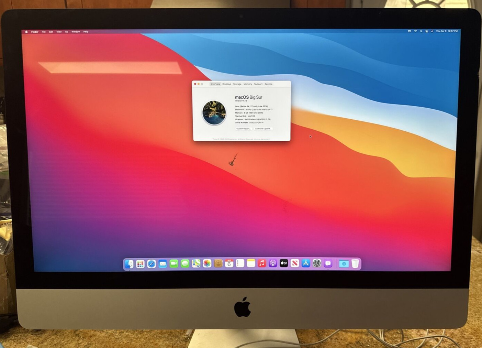This screenshot has height=348, width=482.
Task: Switch to the Service tab
Action: (x=269, y=84)
